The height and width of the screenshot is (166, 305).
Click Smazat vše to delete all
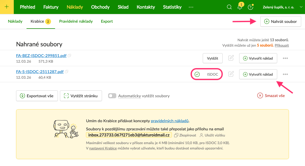click(x=271, y=96)
